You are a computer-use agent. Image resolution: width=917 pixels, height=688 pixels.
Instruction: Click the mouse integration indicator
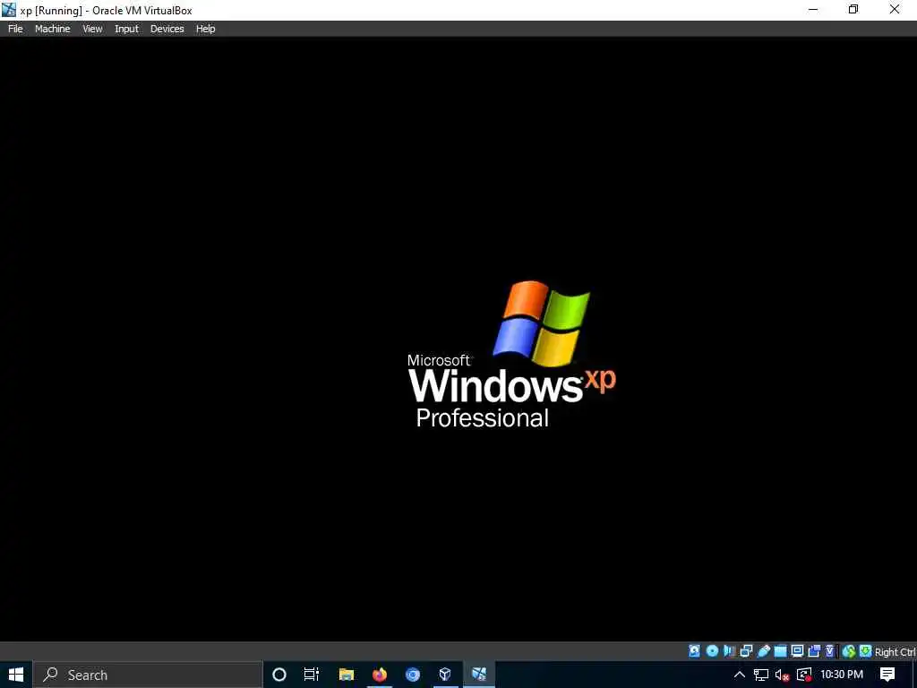pyautogui.click(x=849, y=650)
